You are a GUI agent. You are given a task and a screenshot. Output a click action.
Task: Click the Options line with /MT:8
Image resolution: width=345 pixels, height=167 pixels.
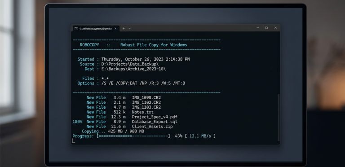click(x=131, y=83)
